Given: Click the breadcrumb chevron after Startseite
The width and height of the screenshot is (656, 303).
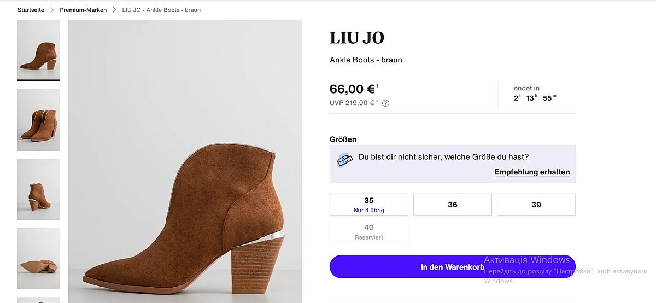Looking at the screenshot, I should pos(52,10).
